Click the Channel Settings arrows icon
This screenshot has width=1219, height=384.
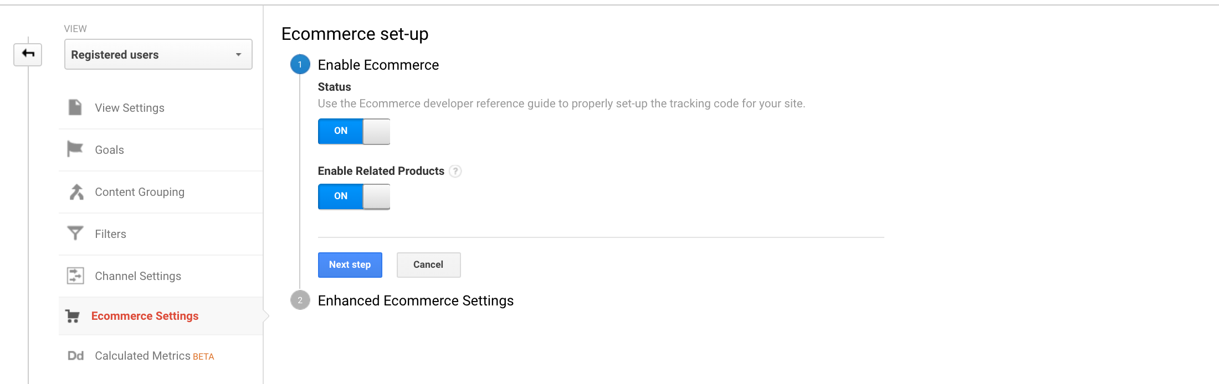tap(75, 276)
